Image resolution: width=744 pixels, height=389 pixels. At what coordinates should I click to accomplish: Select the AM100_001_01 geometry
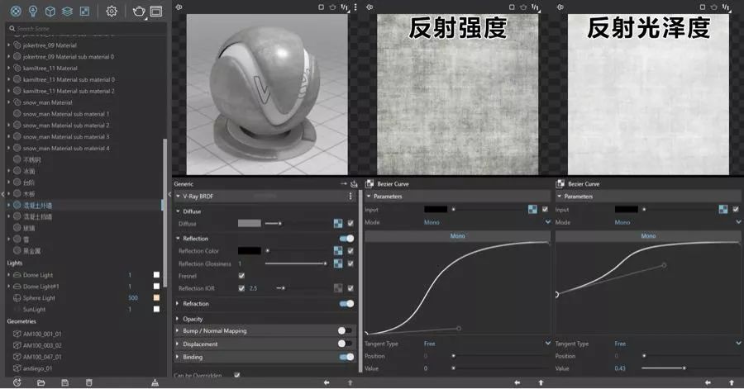[x=41, y=334]
